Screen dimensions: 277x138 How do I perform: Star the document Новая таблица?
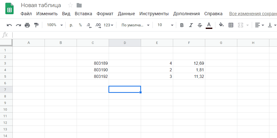pos(70,5)
